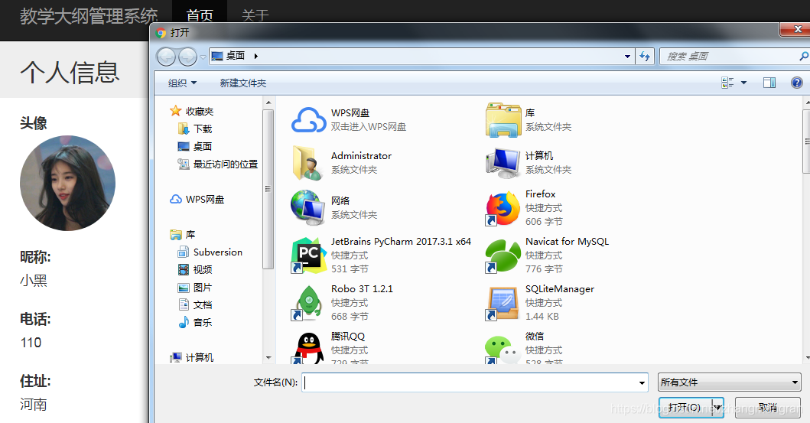Select the 微信 shortcut icon
Image resolution: width=810 pixels, height=423 pixels.
click(x=503, y=349)
